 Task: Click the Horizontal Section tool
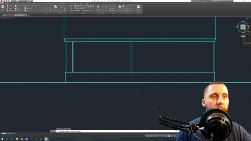(128, 6)
